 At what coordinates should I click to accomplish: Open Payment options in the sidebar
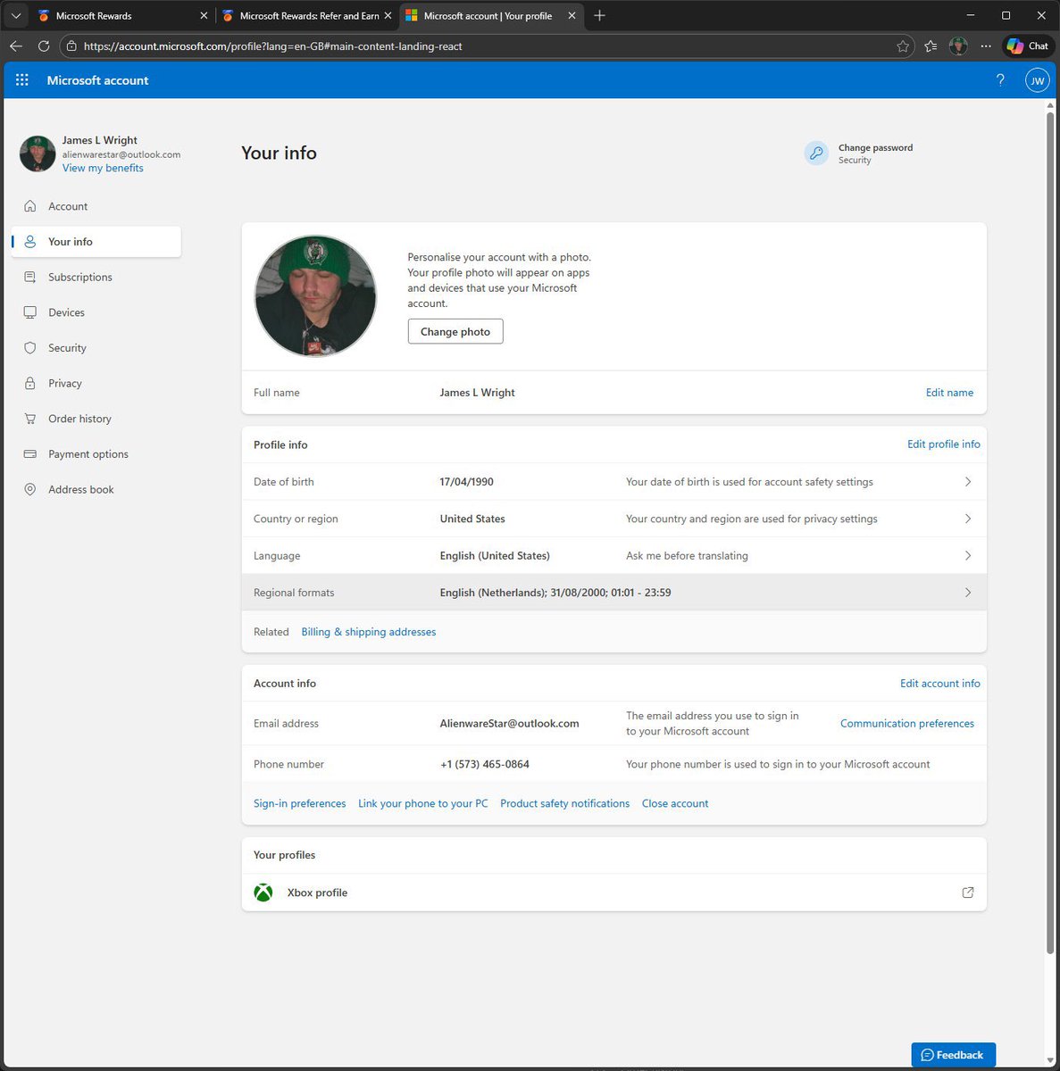click(x=96, y=454)
